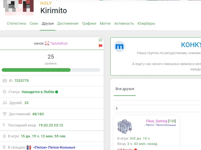
Task: Click the pixel icon next to TasukeKun
Action: [x=47, y=43]
